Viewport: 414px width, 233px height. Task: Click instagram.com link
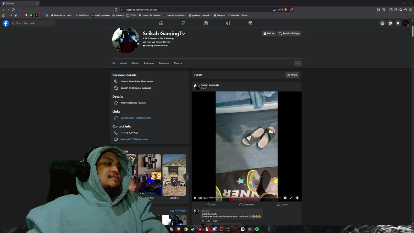click(144, 118)
